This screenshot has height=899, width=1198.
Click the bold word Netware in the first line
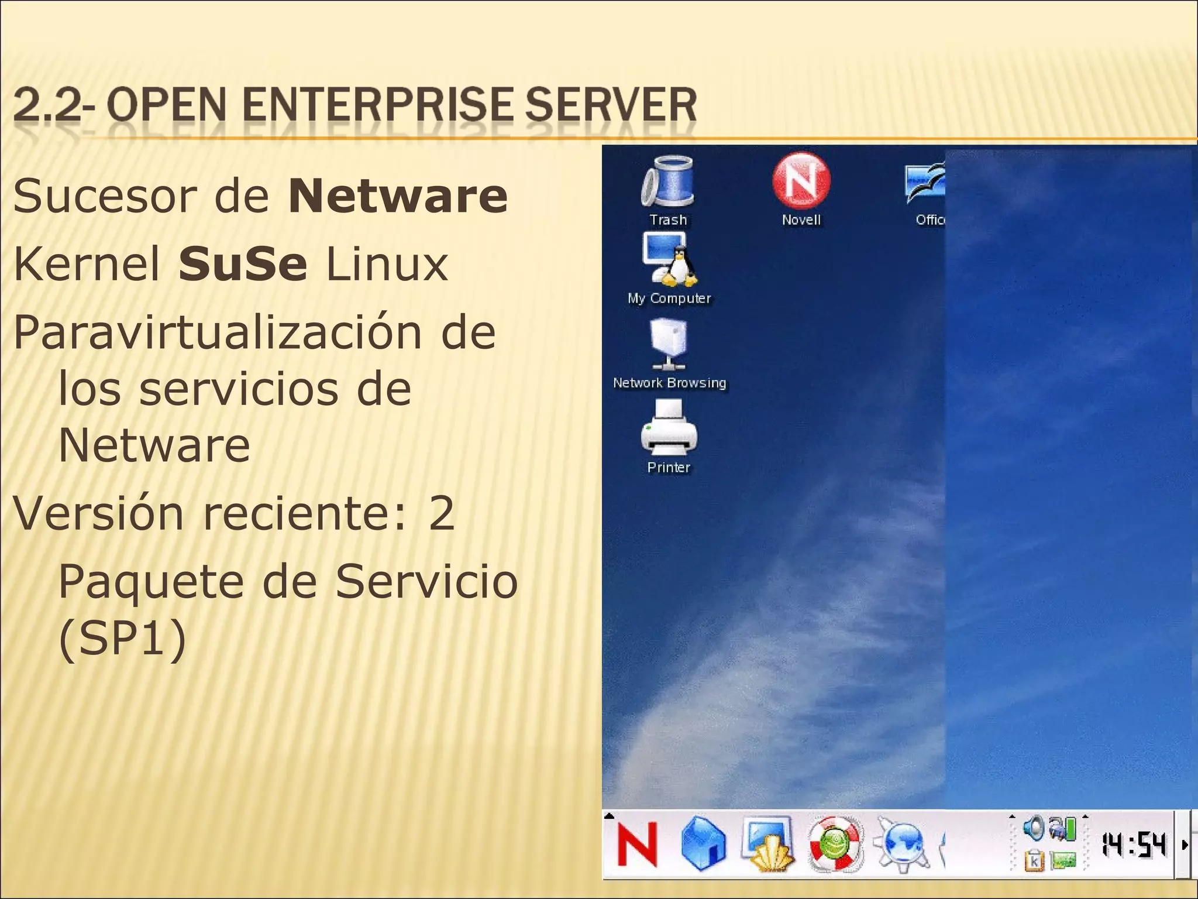pyautogui.click(x=398, y=196)
